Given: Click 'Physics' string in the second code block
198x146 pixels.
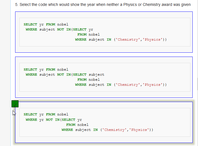Looking at the screenshot, I should (x=152, y=85).
